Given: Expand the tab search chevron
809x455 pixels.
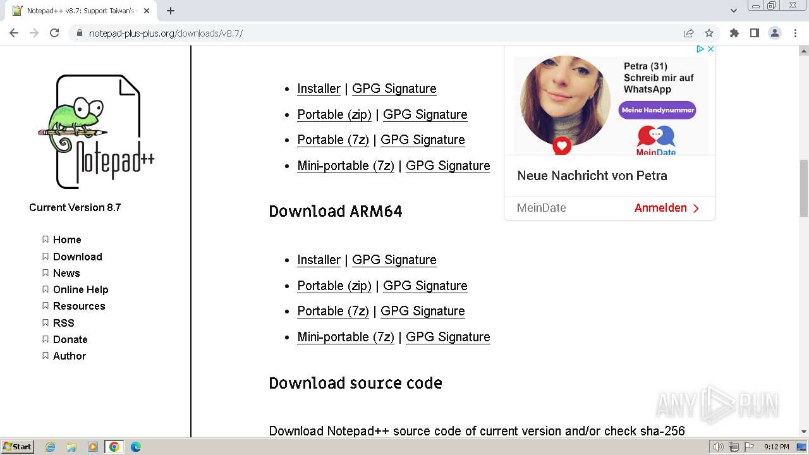Looking at the screenshot, I should point(734,11).
